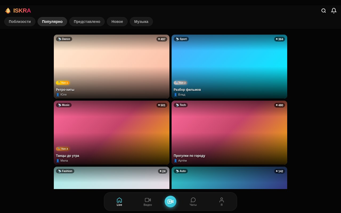Open the Видео tab in bottom bar
This screenshot has width=341, height=213.
[x=148, y=202]
